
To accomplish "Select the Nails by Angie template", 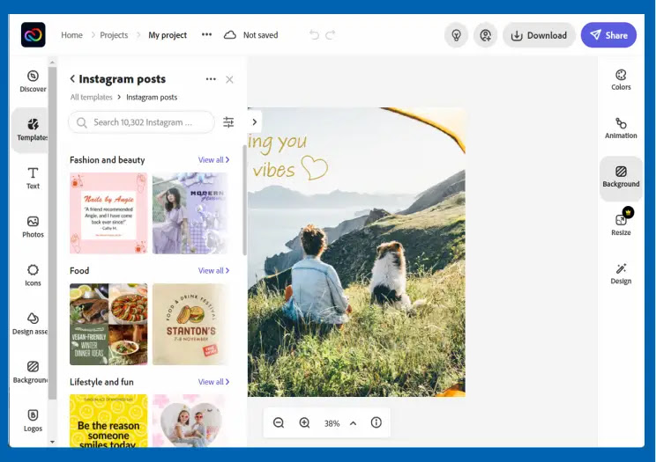I will [108, 213].
